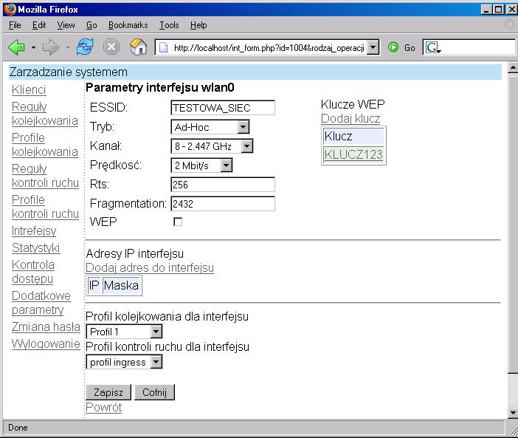Click the Zmiana hasła link

click(46, 327)
